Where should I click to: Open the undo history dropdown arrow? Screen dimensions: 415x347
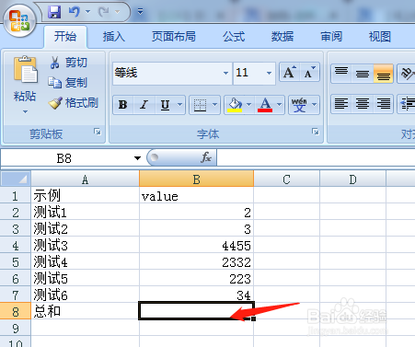[88, 12]
